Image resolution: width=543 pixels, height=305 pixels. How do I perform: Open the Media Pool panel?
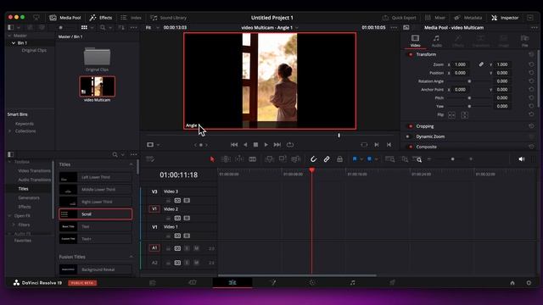pos(64,18)
